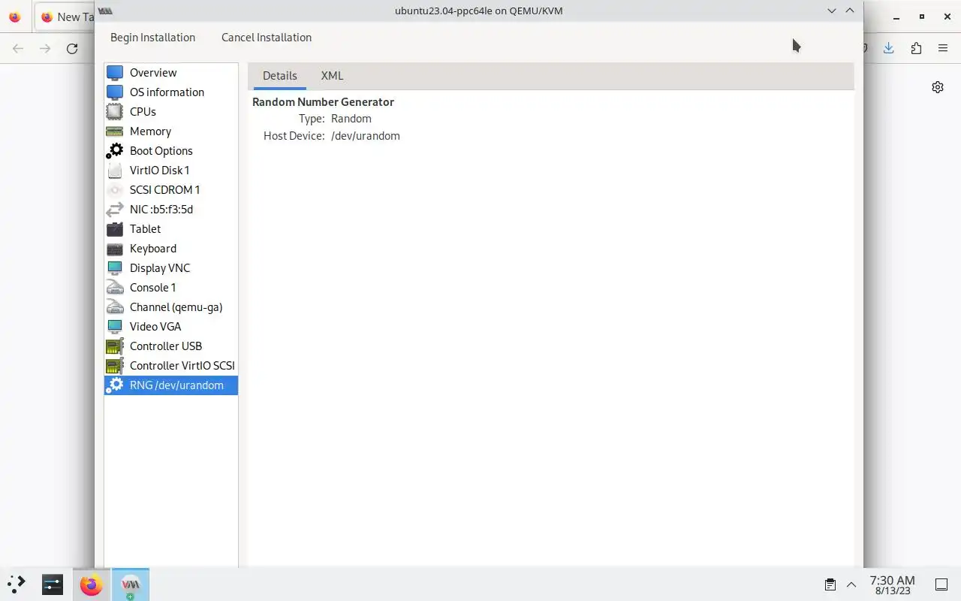The width and height of the screenshot is (961, 601).
Task: Click the Console 1 serial icon
Action: 114,288
